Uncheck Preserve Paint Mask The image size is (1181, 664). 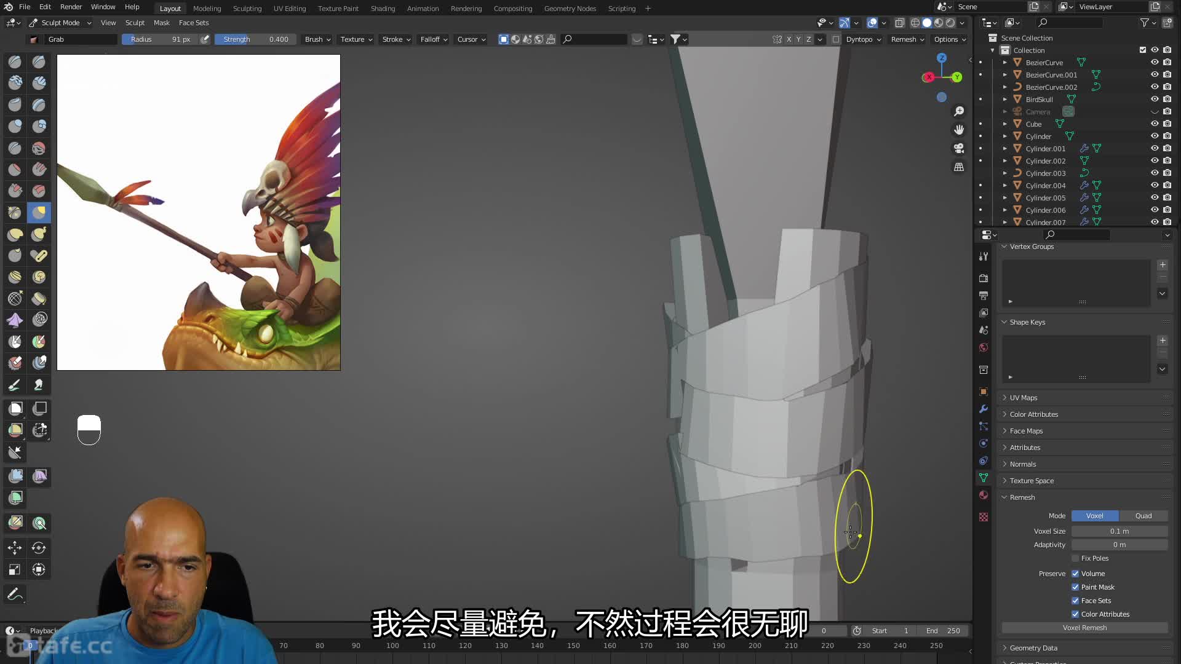pyautogui.click(x=1075, y=587)
